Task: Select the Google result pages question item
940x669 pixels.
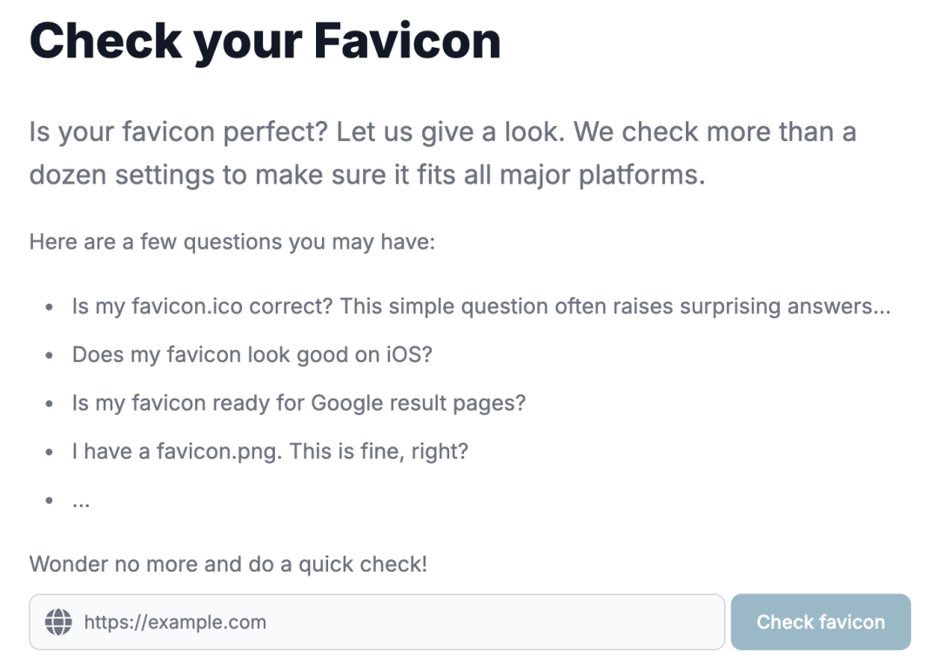Action: (x=299, y=403)
